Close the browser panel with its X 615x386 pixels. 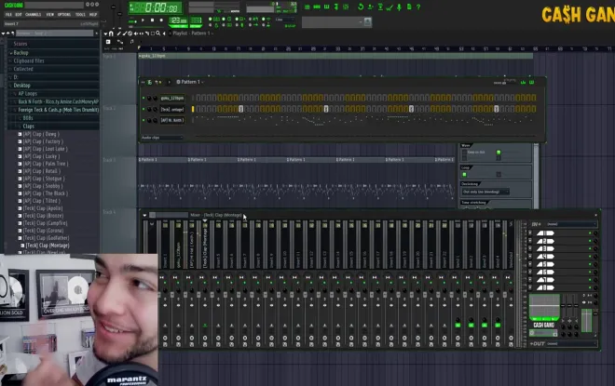pos(97,33)
